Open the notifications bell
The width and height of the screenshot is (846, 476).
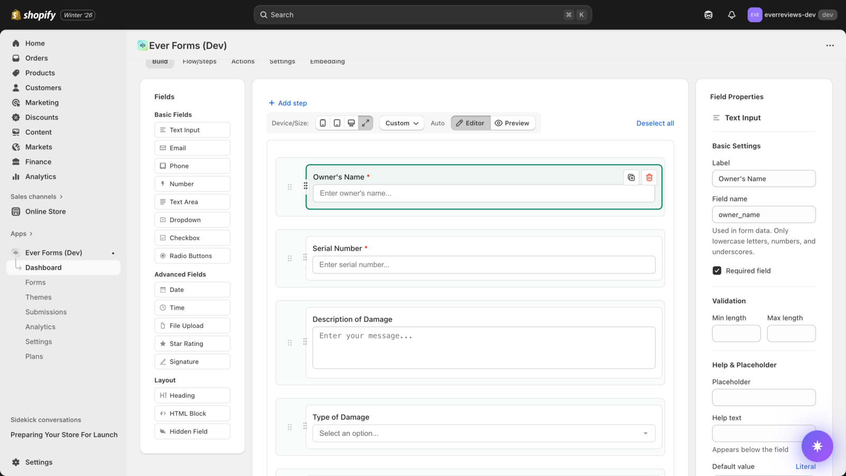click(732, 15)
